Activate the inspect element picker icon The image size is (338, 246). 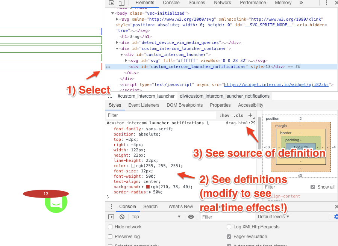111,3
